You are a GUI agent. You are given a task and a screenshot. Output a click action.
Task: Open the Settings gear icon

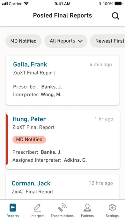[112, 208]
